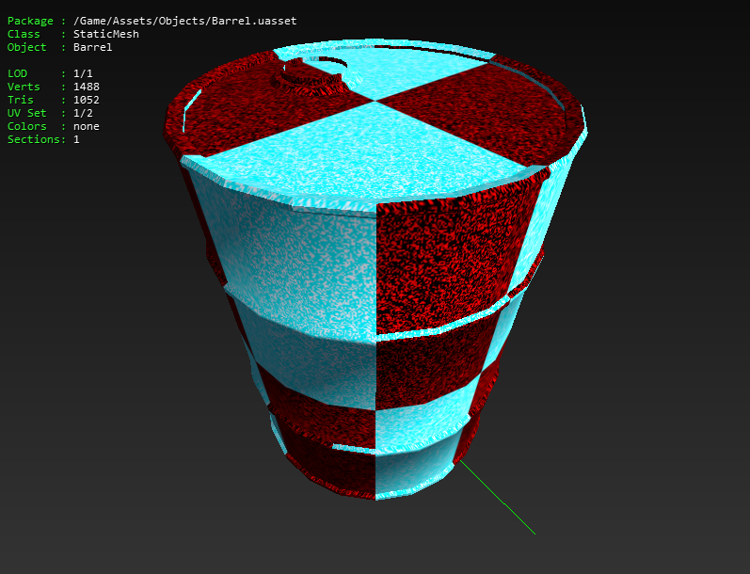This screenshot has width=750, height=574.
Task: Click the Sections label
Action: [x=34, y=139]
